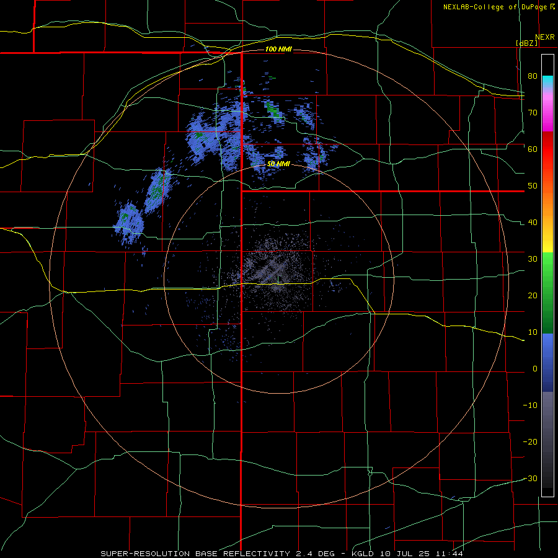The width and height of the screenshot is (558, 558).
Task: Click the 30 value on dBZ scale
Action: coord(533,259)
